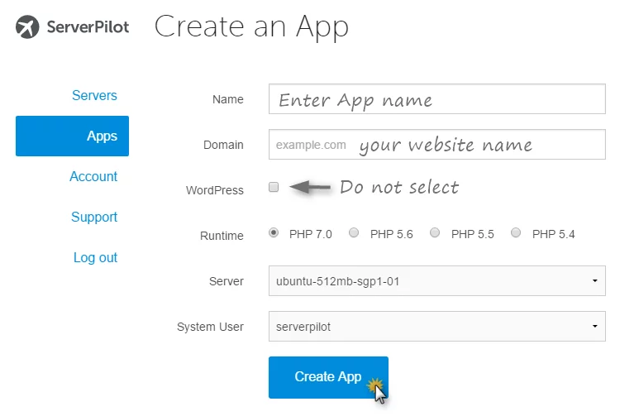
Task: Focus the Domain input field
Action: [x=436, y=145]
